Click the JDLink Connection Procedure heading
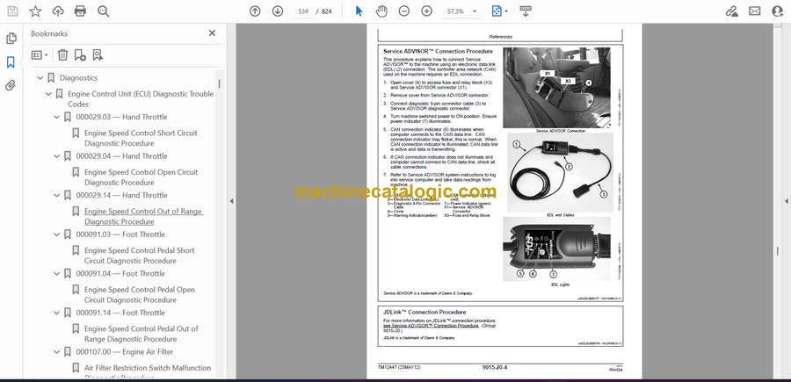Viewport: 791px width, 382px height. click(x=425, y=312)
